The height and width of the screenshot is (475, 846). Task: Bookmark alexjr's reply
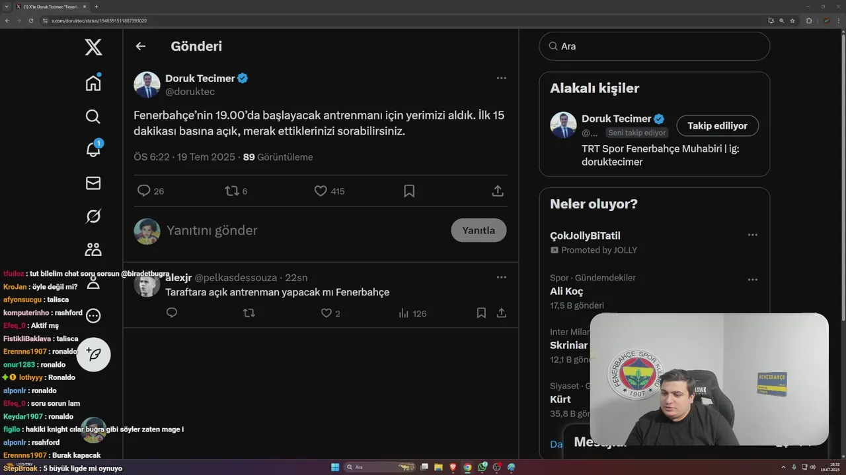pos(481,313)
